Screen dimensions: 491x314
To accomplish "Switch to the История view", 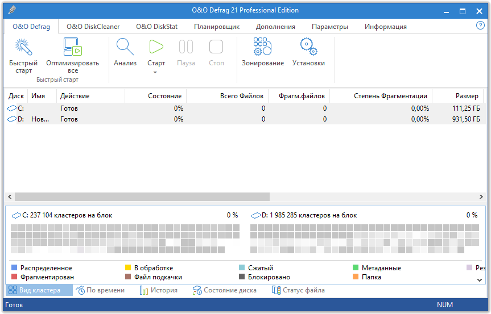I will [158, 290].
